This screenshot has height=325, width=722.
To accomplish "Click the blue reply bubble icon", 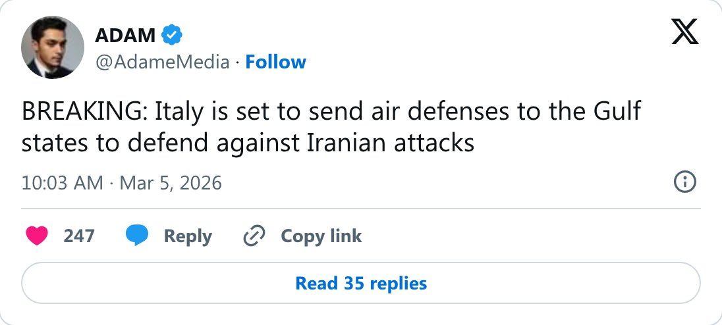I will point(137,236).
